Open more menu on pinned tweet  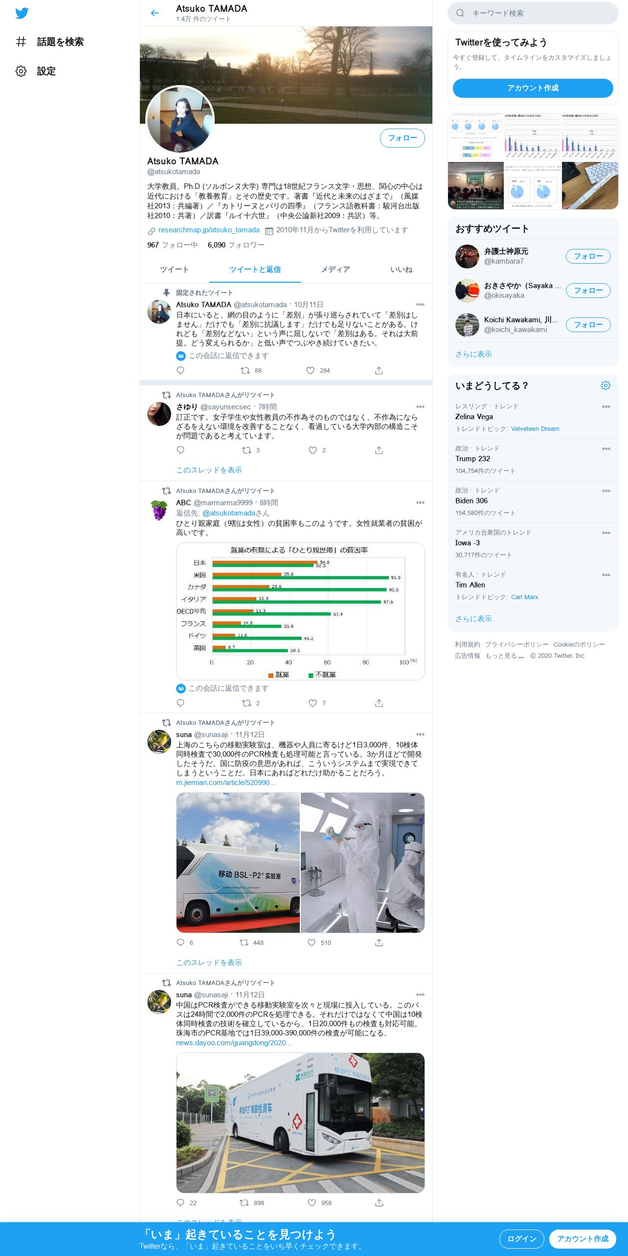click(420, 305)
